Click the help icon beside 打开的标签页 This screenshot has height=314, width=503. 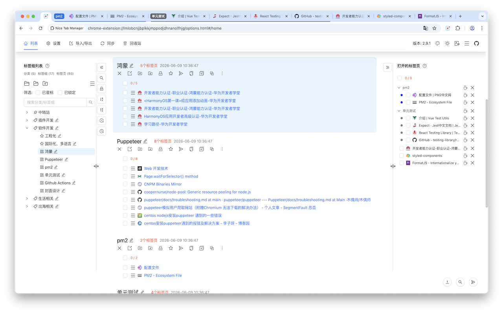click(424, 66)
